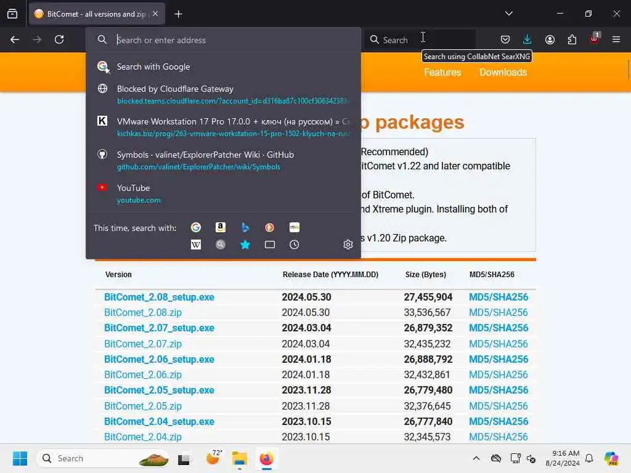Download BitComet_2.08_setup.exe
The width and height of the screenshot is (631, 473).
(160, 297)
